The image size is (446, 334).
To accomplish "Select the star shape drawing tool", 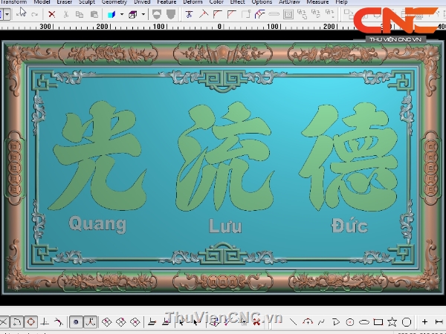I will pos(392,322).
